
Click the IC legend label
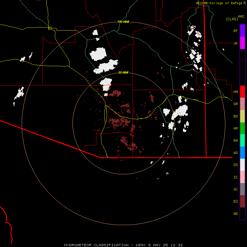coord(235,177)
